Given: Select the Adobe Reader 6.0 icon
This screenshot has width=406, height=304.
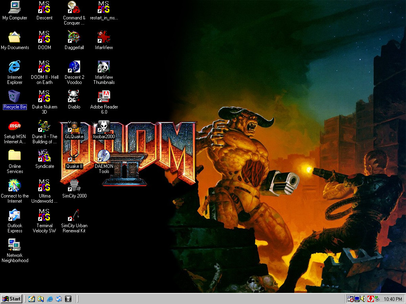Looking at the screenshot, I should pos(104,97).
